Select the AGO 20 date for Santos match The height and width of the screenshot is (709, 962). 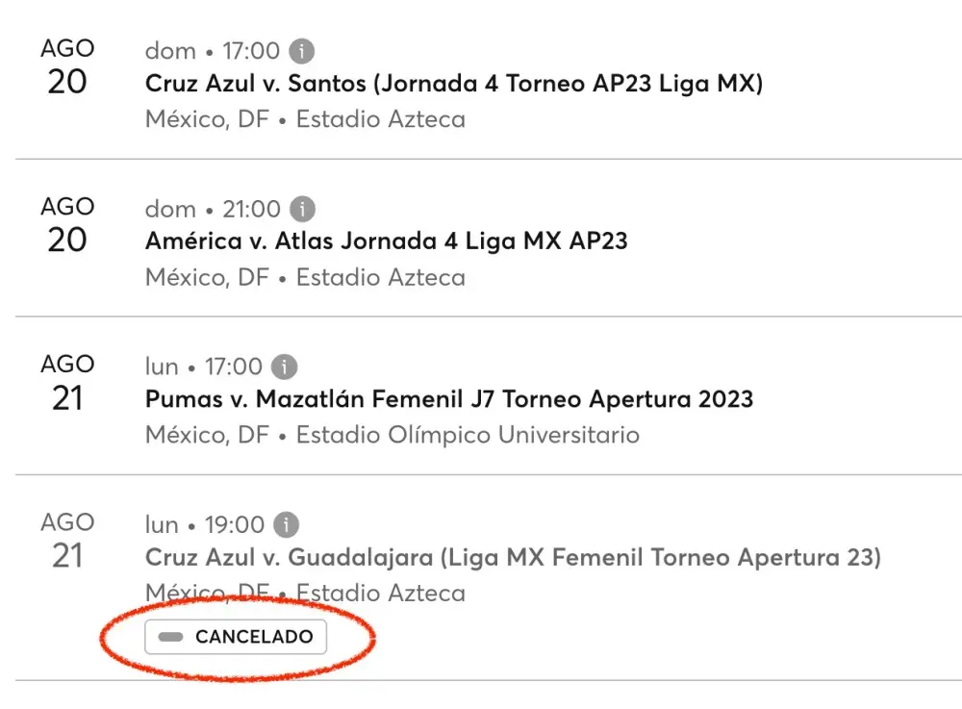(66, 65)
